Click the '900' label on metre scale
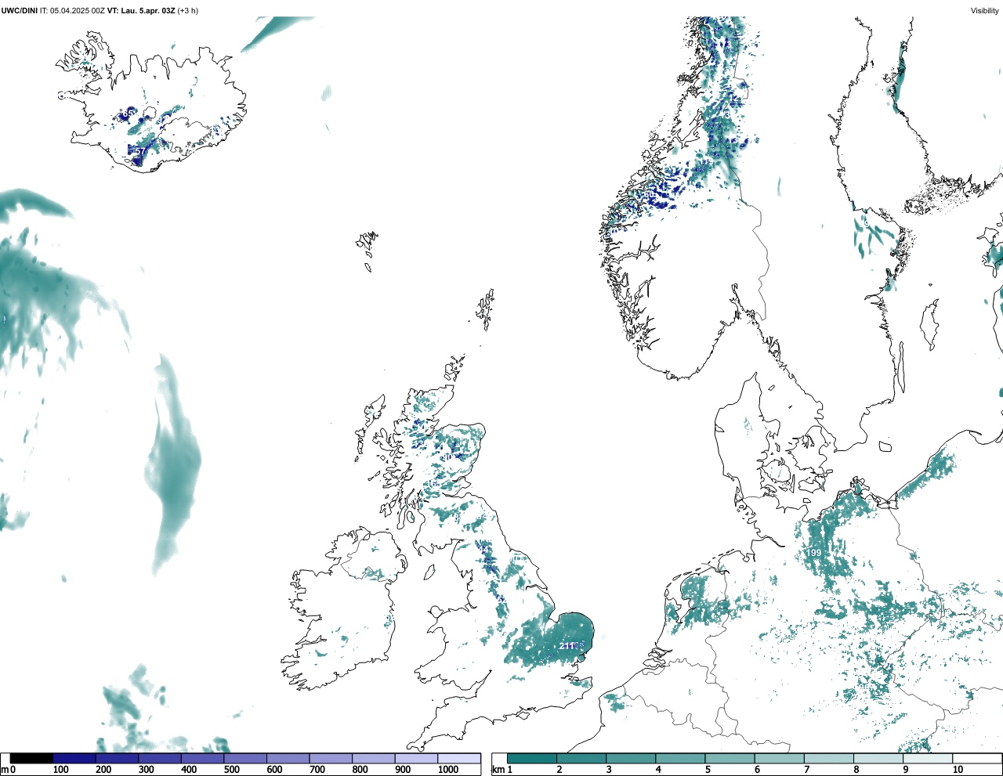This screenshot has width=1003, height=776. (402, 770)
